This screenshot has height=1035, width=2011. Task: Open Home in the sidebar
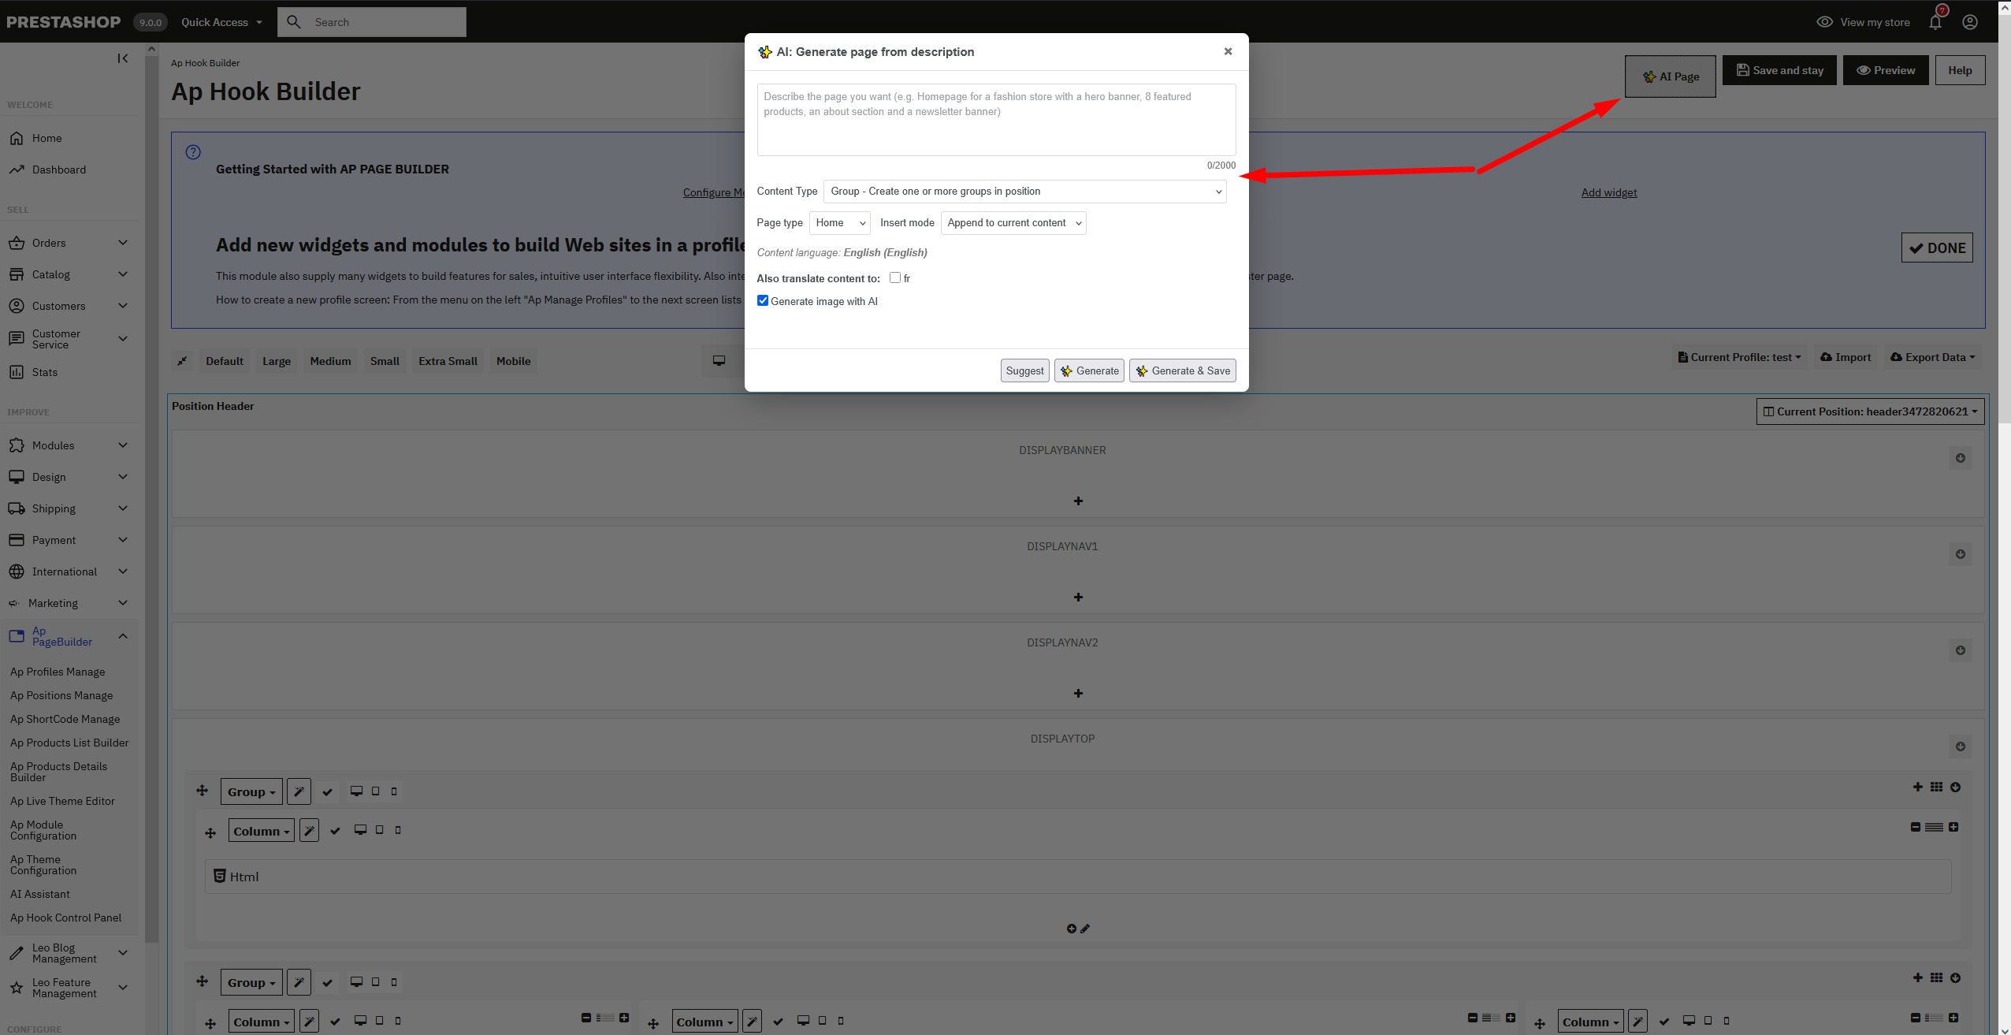[x=46, y=138]
